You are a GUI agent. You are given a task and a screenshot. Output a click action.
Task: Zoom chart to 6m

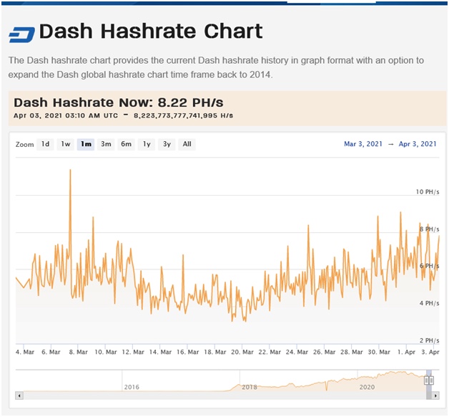pos(127,144)
